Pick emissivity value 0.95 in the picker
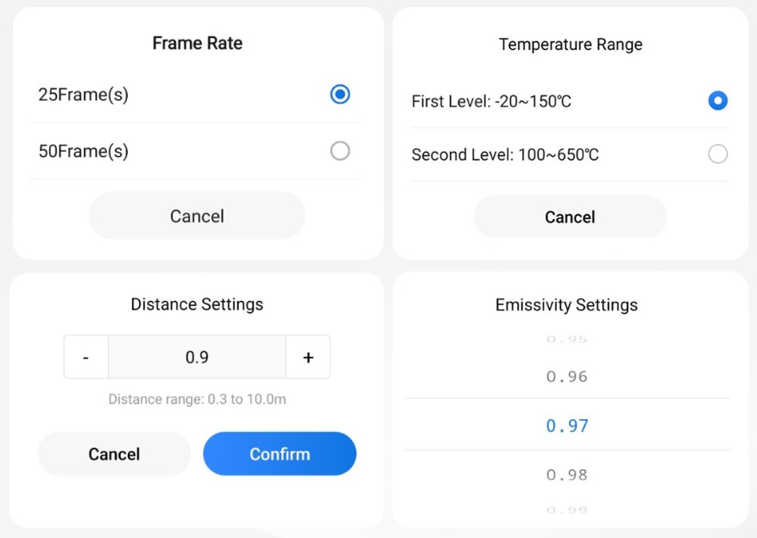This screenshot has height=538, width=757. pos(567,340)
